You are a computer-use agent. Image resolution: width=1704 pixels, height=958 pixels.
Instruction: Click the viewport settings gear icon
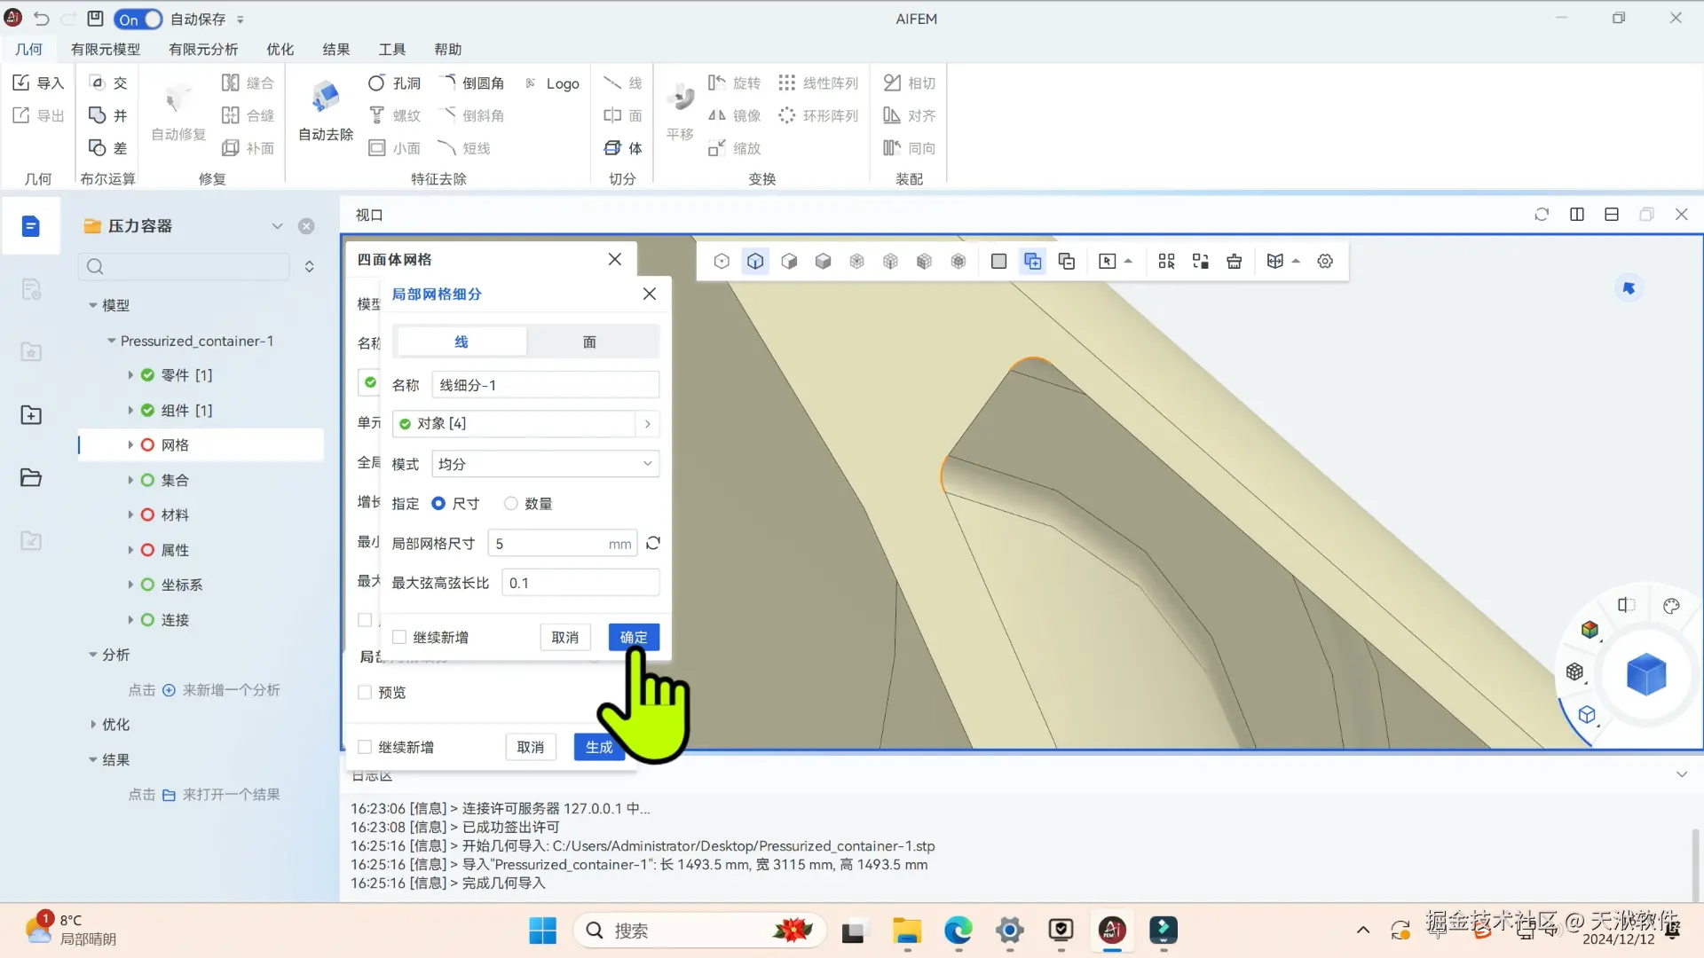[1325, 261]
